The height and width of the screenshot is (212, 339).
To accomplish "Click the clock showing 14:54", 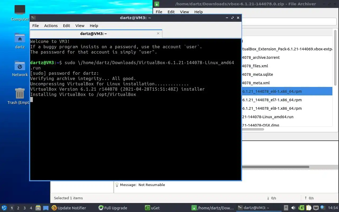I will point(333,208).
